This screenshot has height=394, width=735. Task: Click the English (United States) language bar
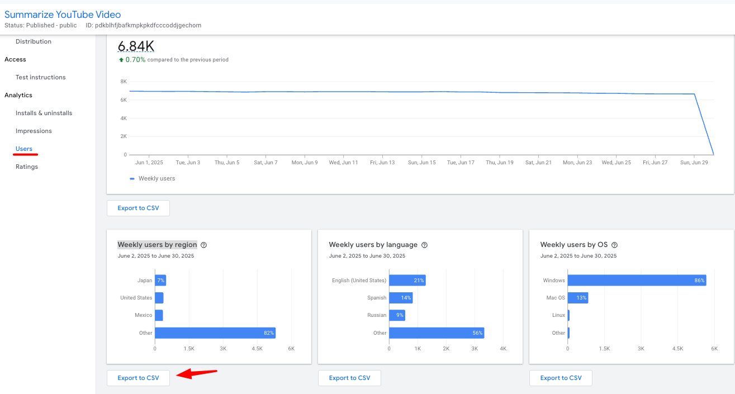tap(407, 280)
